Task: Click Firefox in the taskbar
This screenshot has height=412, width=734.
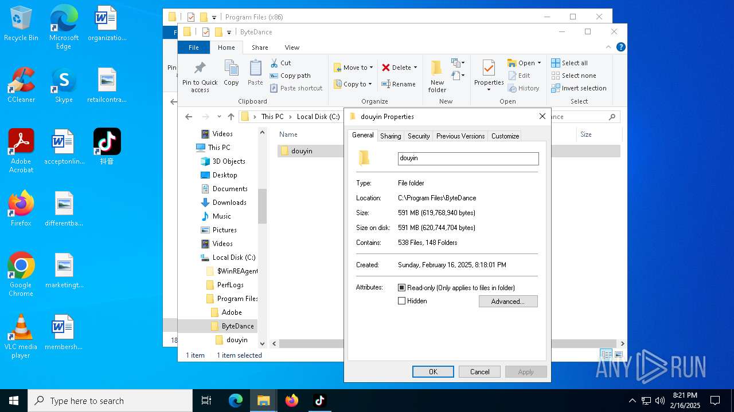Action: [292, 401]
